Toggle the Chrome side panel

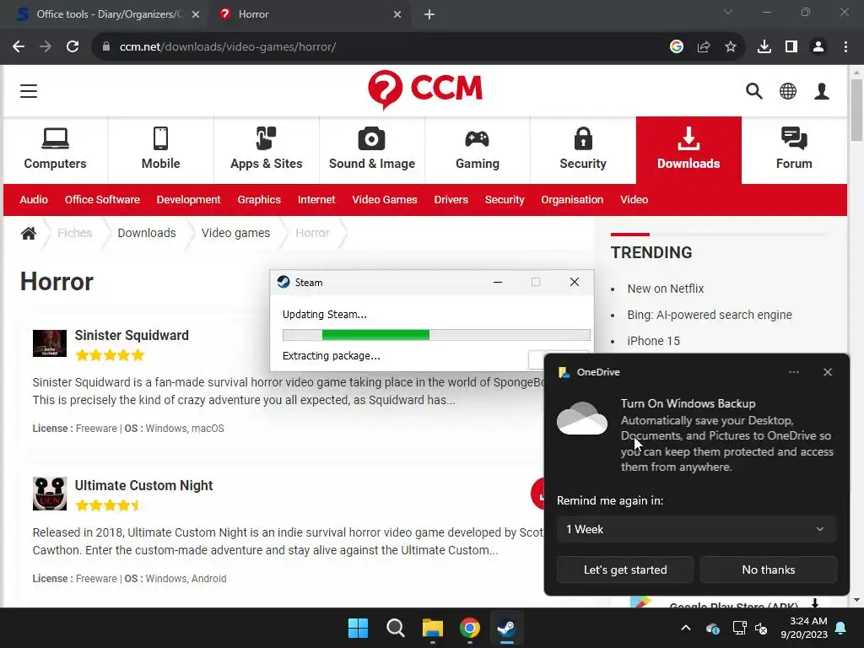point(791,47)
